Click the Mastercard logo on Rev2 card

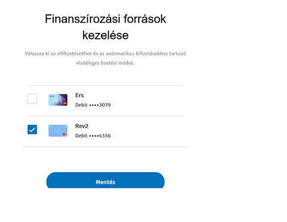(x=65, y=134)
